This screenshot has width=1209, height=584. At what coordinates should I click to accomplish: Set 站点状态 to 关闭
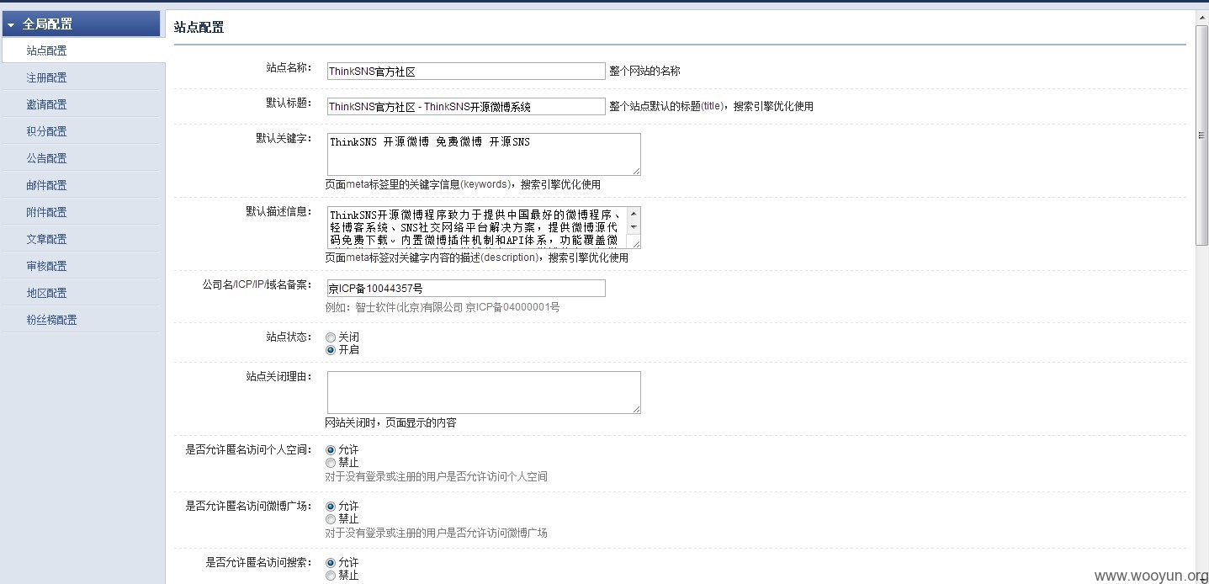(x=331, y=337)
